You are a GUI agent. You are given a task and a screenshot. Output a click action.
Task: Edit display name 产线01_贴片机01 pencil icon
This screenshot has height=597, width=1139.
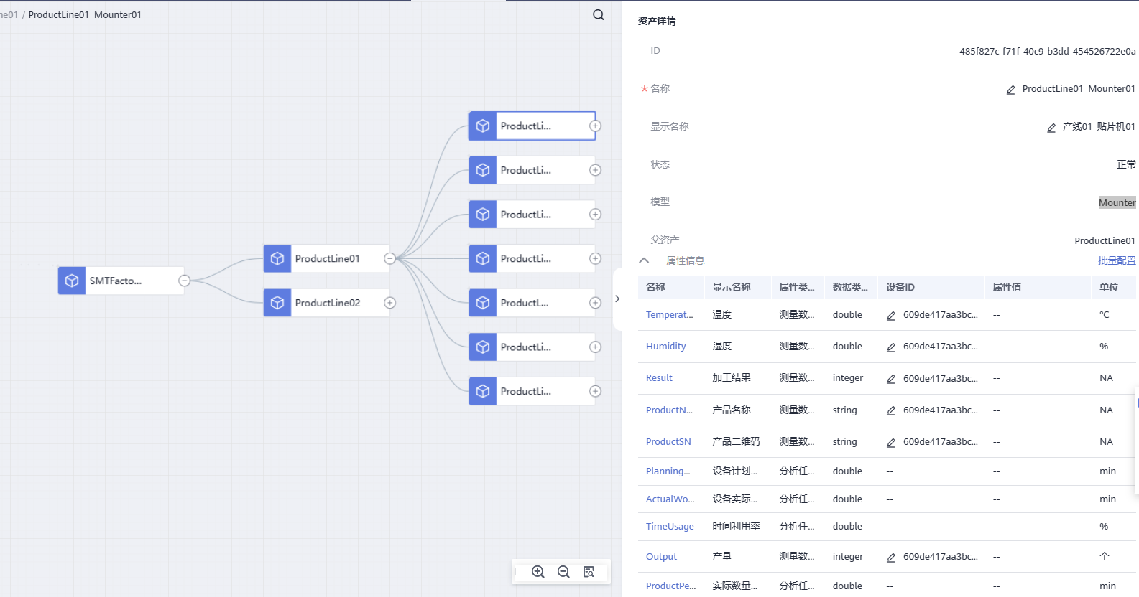1051,128
